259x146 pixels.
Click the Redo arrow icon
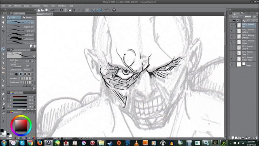[x=56, y=10]
